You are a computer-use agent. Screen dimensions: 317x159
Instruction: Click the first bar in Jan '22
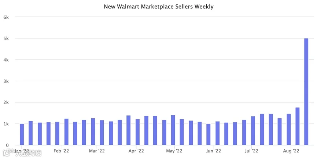(22, 134)
